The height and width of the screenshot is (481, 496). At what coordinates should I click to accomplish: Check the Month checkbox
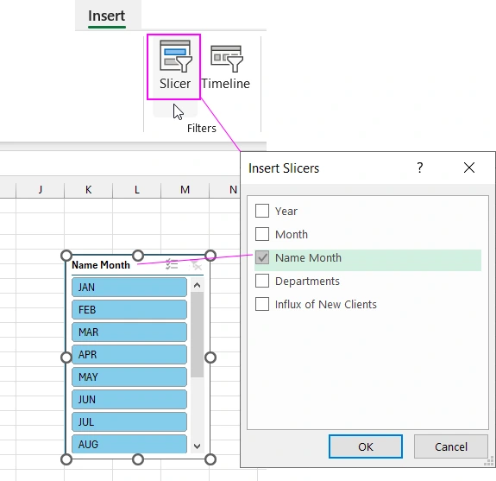(x=262, y=234)
